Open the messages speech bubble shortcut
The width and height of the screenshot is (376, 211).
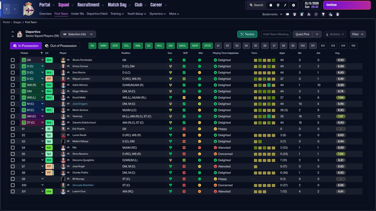coord(287,14)
